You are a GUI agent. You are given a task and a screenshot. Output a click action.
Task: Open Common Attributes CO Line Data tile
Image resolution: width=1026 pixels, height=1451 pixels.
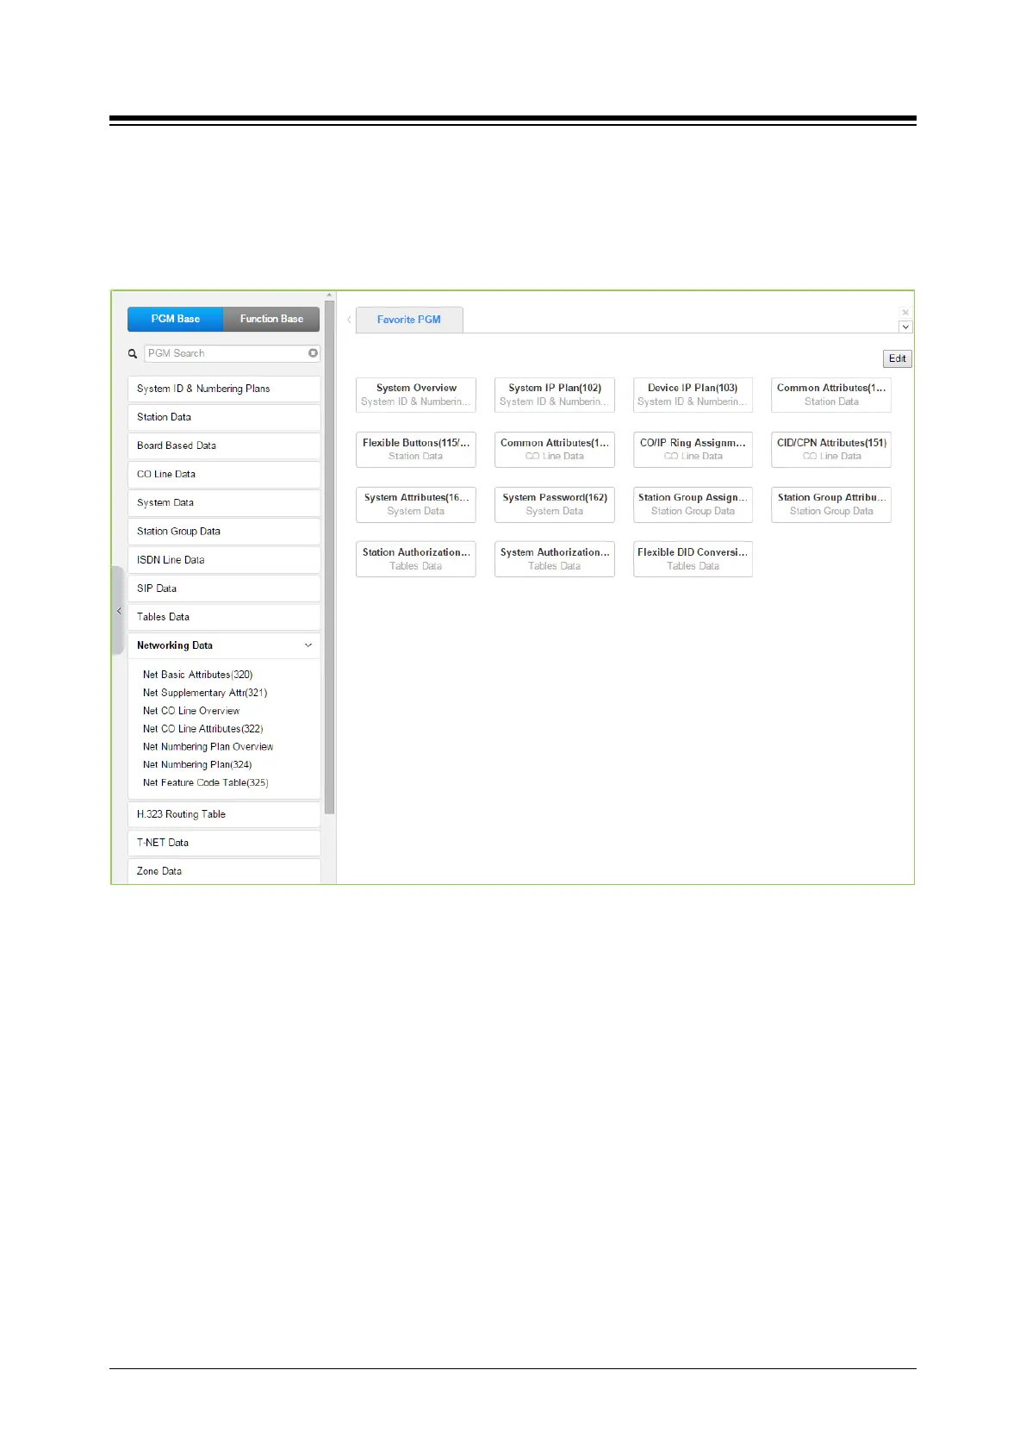(x=555, y=450)
